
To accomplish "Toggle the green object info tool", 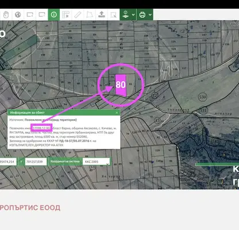I will (x=54, y=14).
